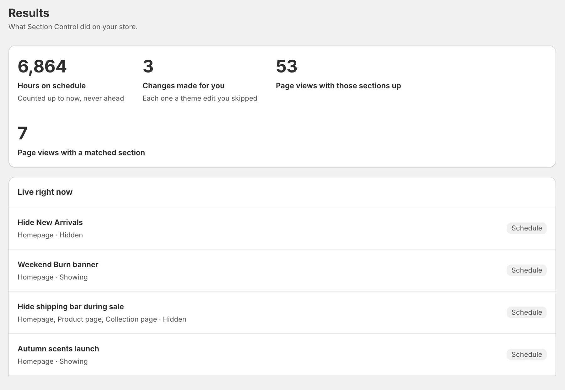Click Counted up to now, never ahead
565x390 pixels.
click(x=71, y=98)
